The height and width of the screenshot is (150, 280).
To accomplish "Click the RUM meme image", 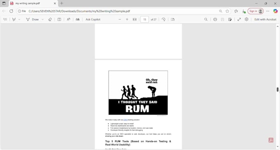I will [138, 93].
